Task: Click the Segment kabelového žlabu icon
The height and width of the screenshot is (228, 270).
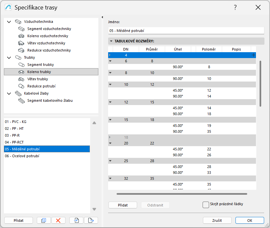Action: tap(21, 101)
